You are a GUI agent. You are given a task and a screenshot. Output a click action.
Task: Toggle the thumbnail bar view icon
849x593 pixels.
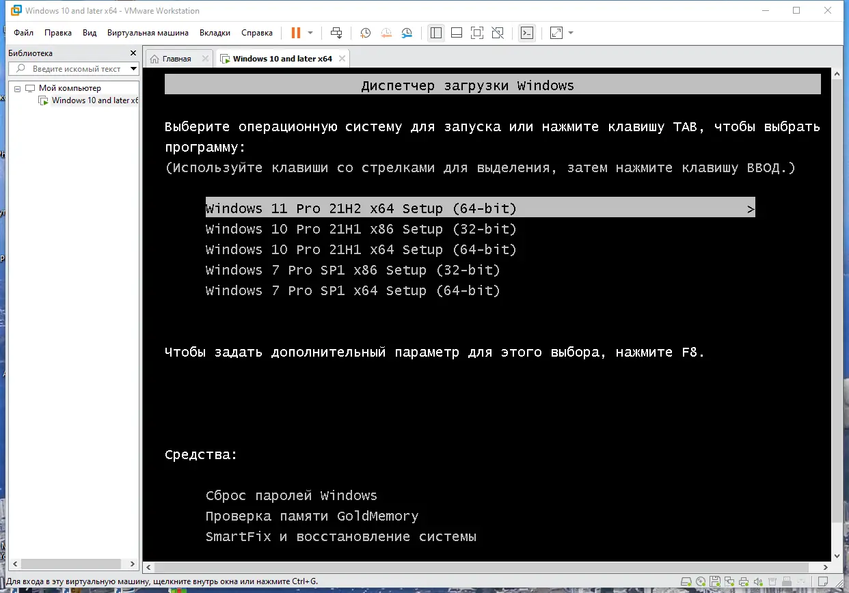[x=457, y=33]
